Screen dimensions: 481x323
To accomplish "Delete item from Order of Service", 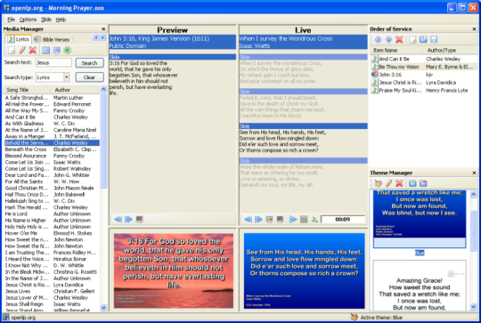I will (x=399, y=39).
